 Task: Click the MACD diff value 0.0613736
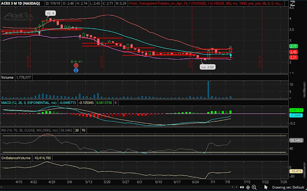pos(104,103)
